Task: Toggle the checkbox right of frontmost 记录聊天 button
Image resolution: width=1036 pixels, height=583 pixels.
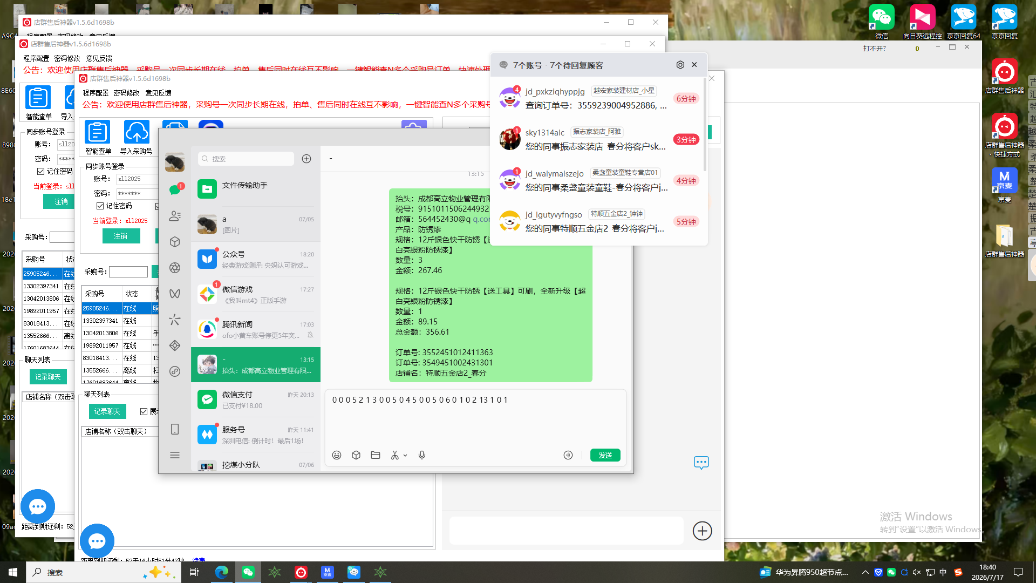Action: click(144, 411)
